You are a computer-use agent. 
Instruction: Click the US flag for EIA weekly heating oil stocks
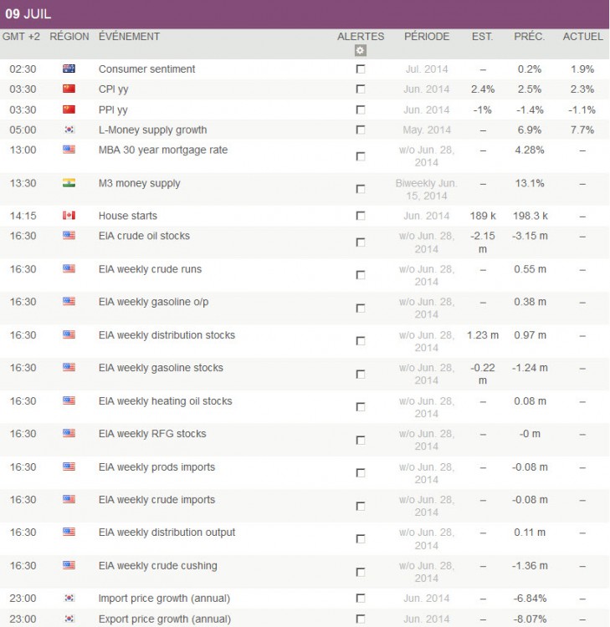[x=69, y=400]
